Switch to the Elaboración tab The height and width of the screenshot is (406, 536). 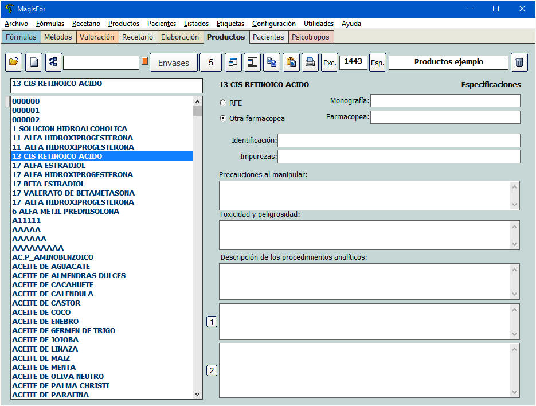(x=180, y=37)
